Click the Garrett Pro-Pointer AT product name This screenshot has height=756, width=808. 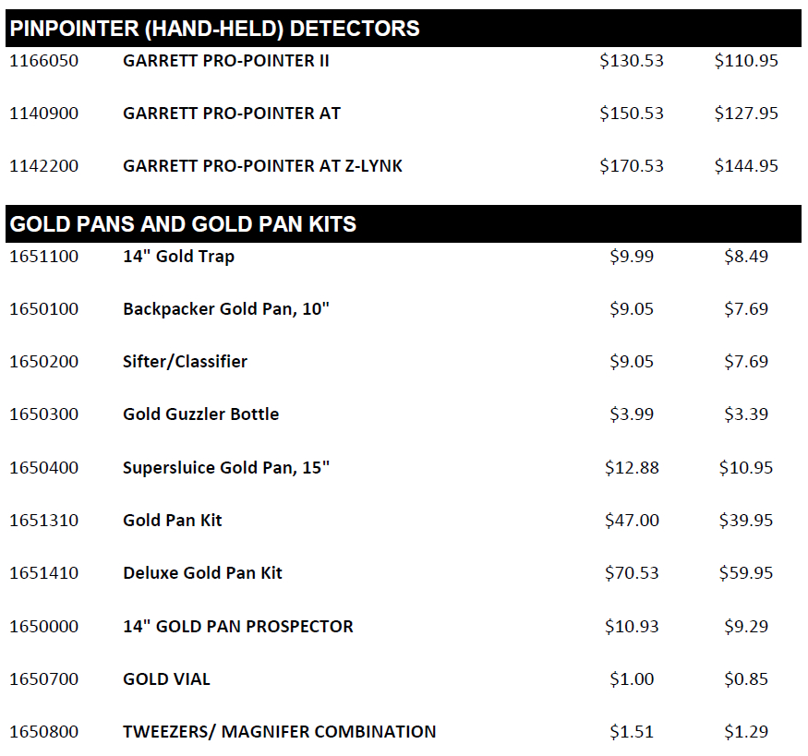tap(232, 114)
